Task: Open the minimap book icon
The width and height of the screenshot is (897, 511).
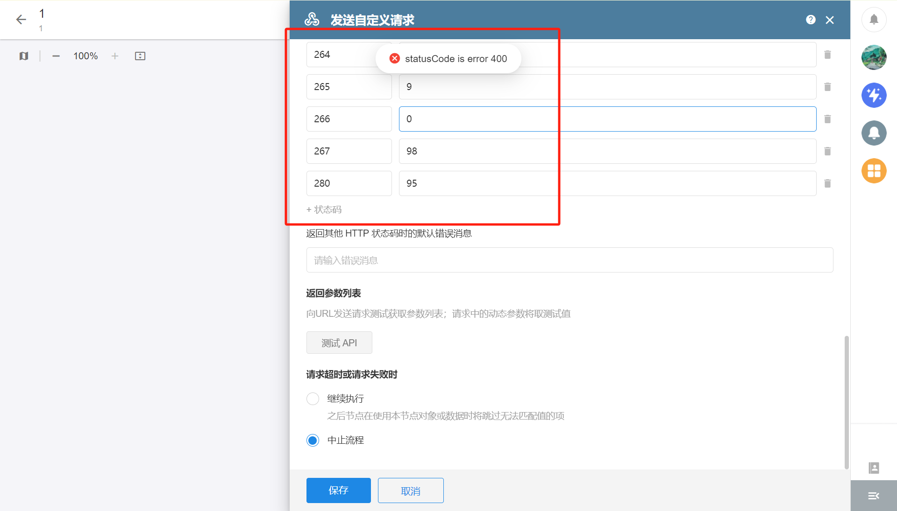Action: pos(24,56)
